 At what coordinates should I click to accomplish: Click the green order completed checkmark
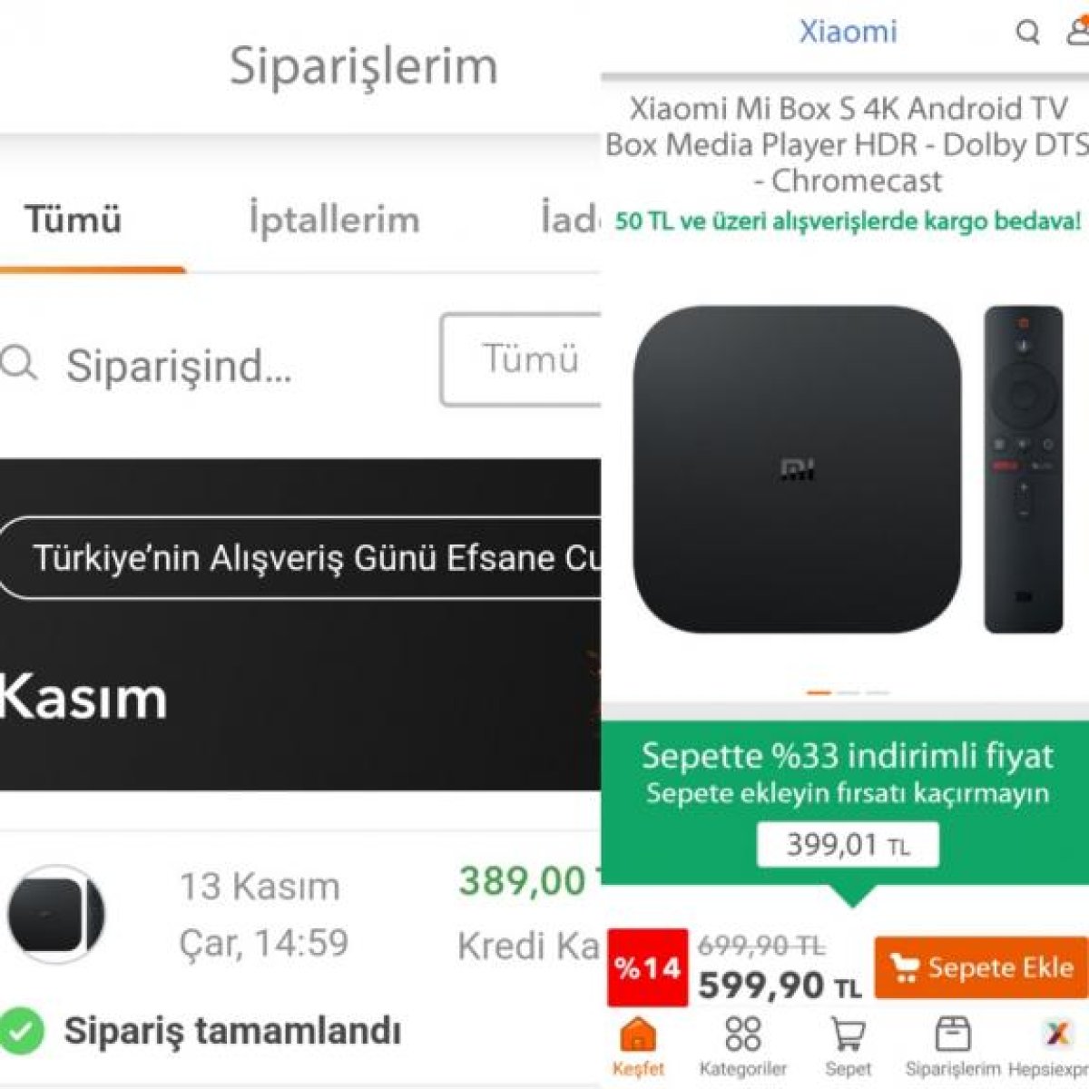22,1031
